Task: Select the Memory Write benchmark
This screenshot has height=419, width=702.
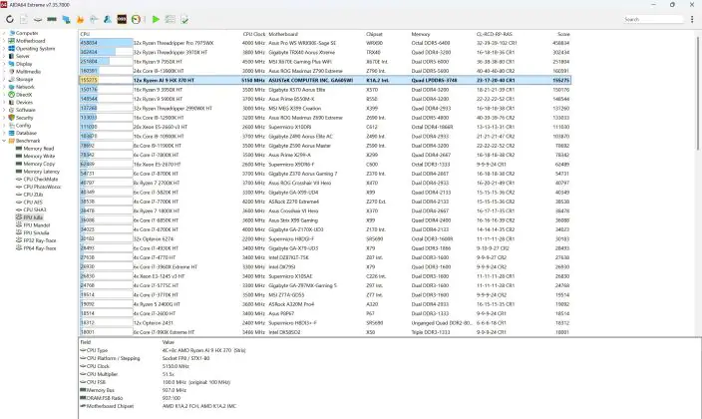Action: [x=39, y=156]
